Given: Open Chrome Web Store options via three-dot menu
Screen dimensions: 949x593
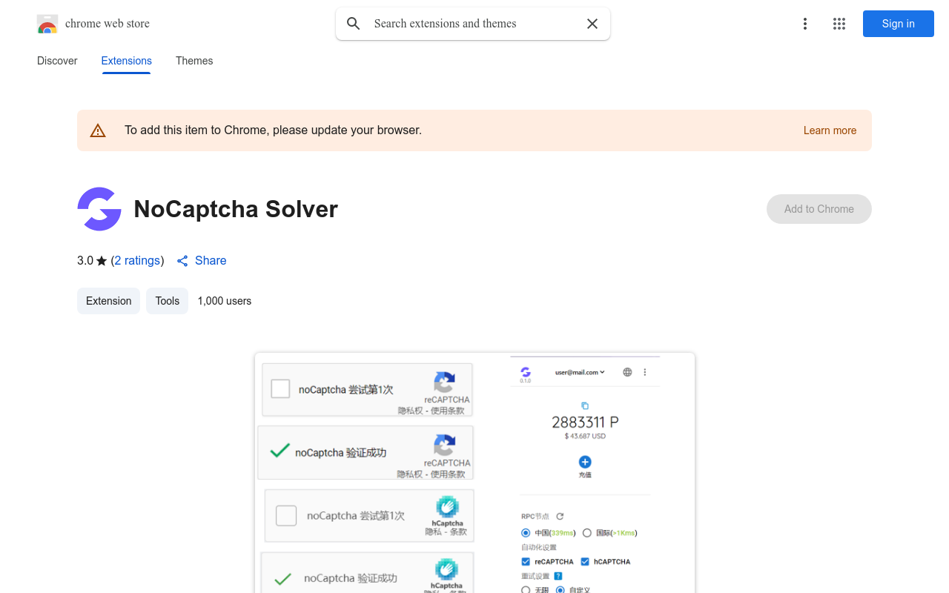Looking at the screenshot, I should click(x=805, y=24).
